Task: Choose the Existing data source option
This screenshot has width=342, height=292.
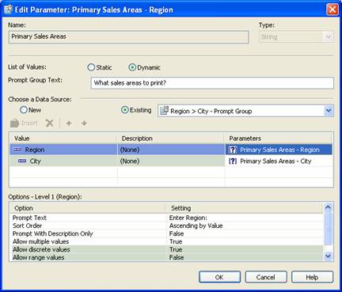Action: [x=136, y=110]
